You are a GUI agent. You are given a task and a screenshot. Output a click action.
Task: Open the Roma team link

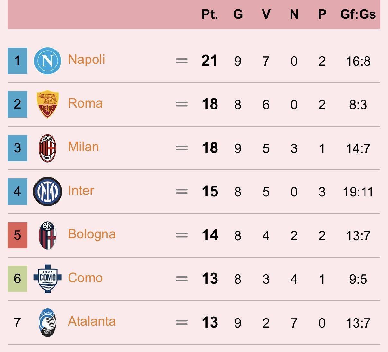pos(85,103)
